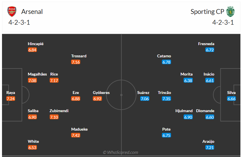Click the WhoScored.com watermark
This screenshot has width=243, height=157.
coord(121,152)
